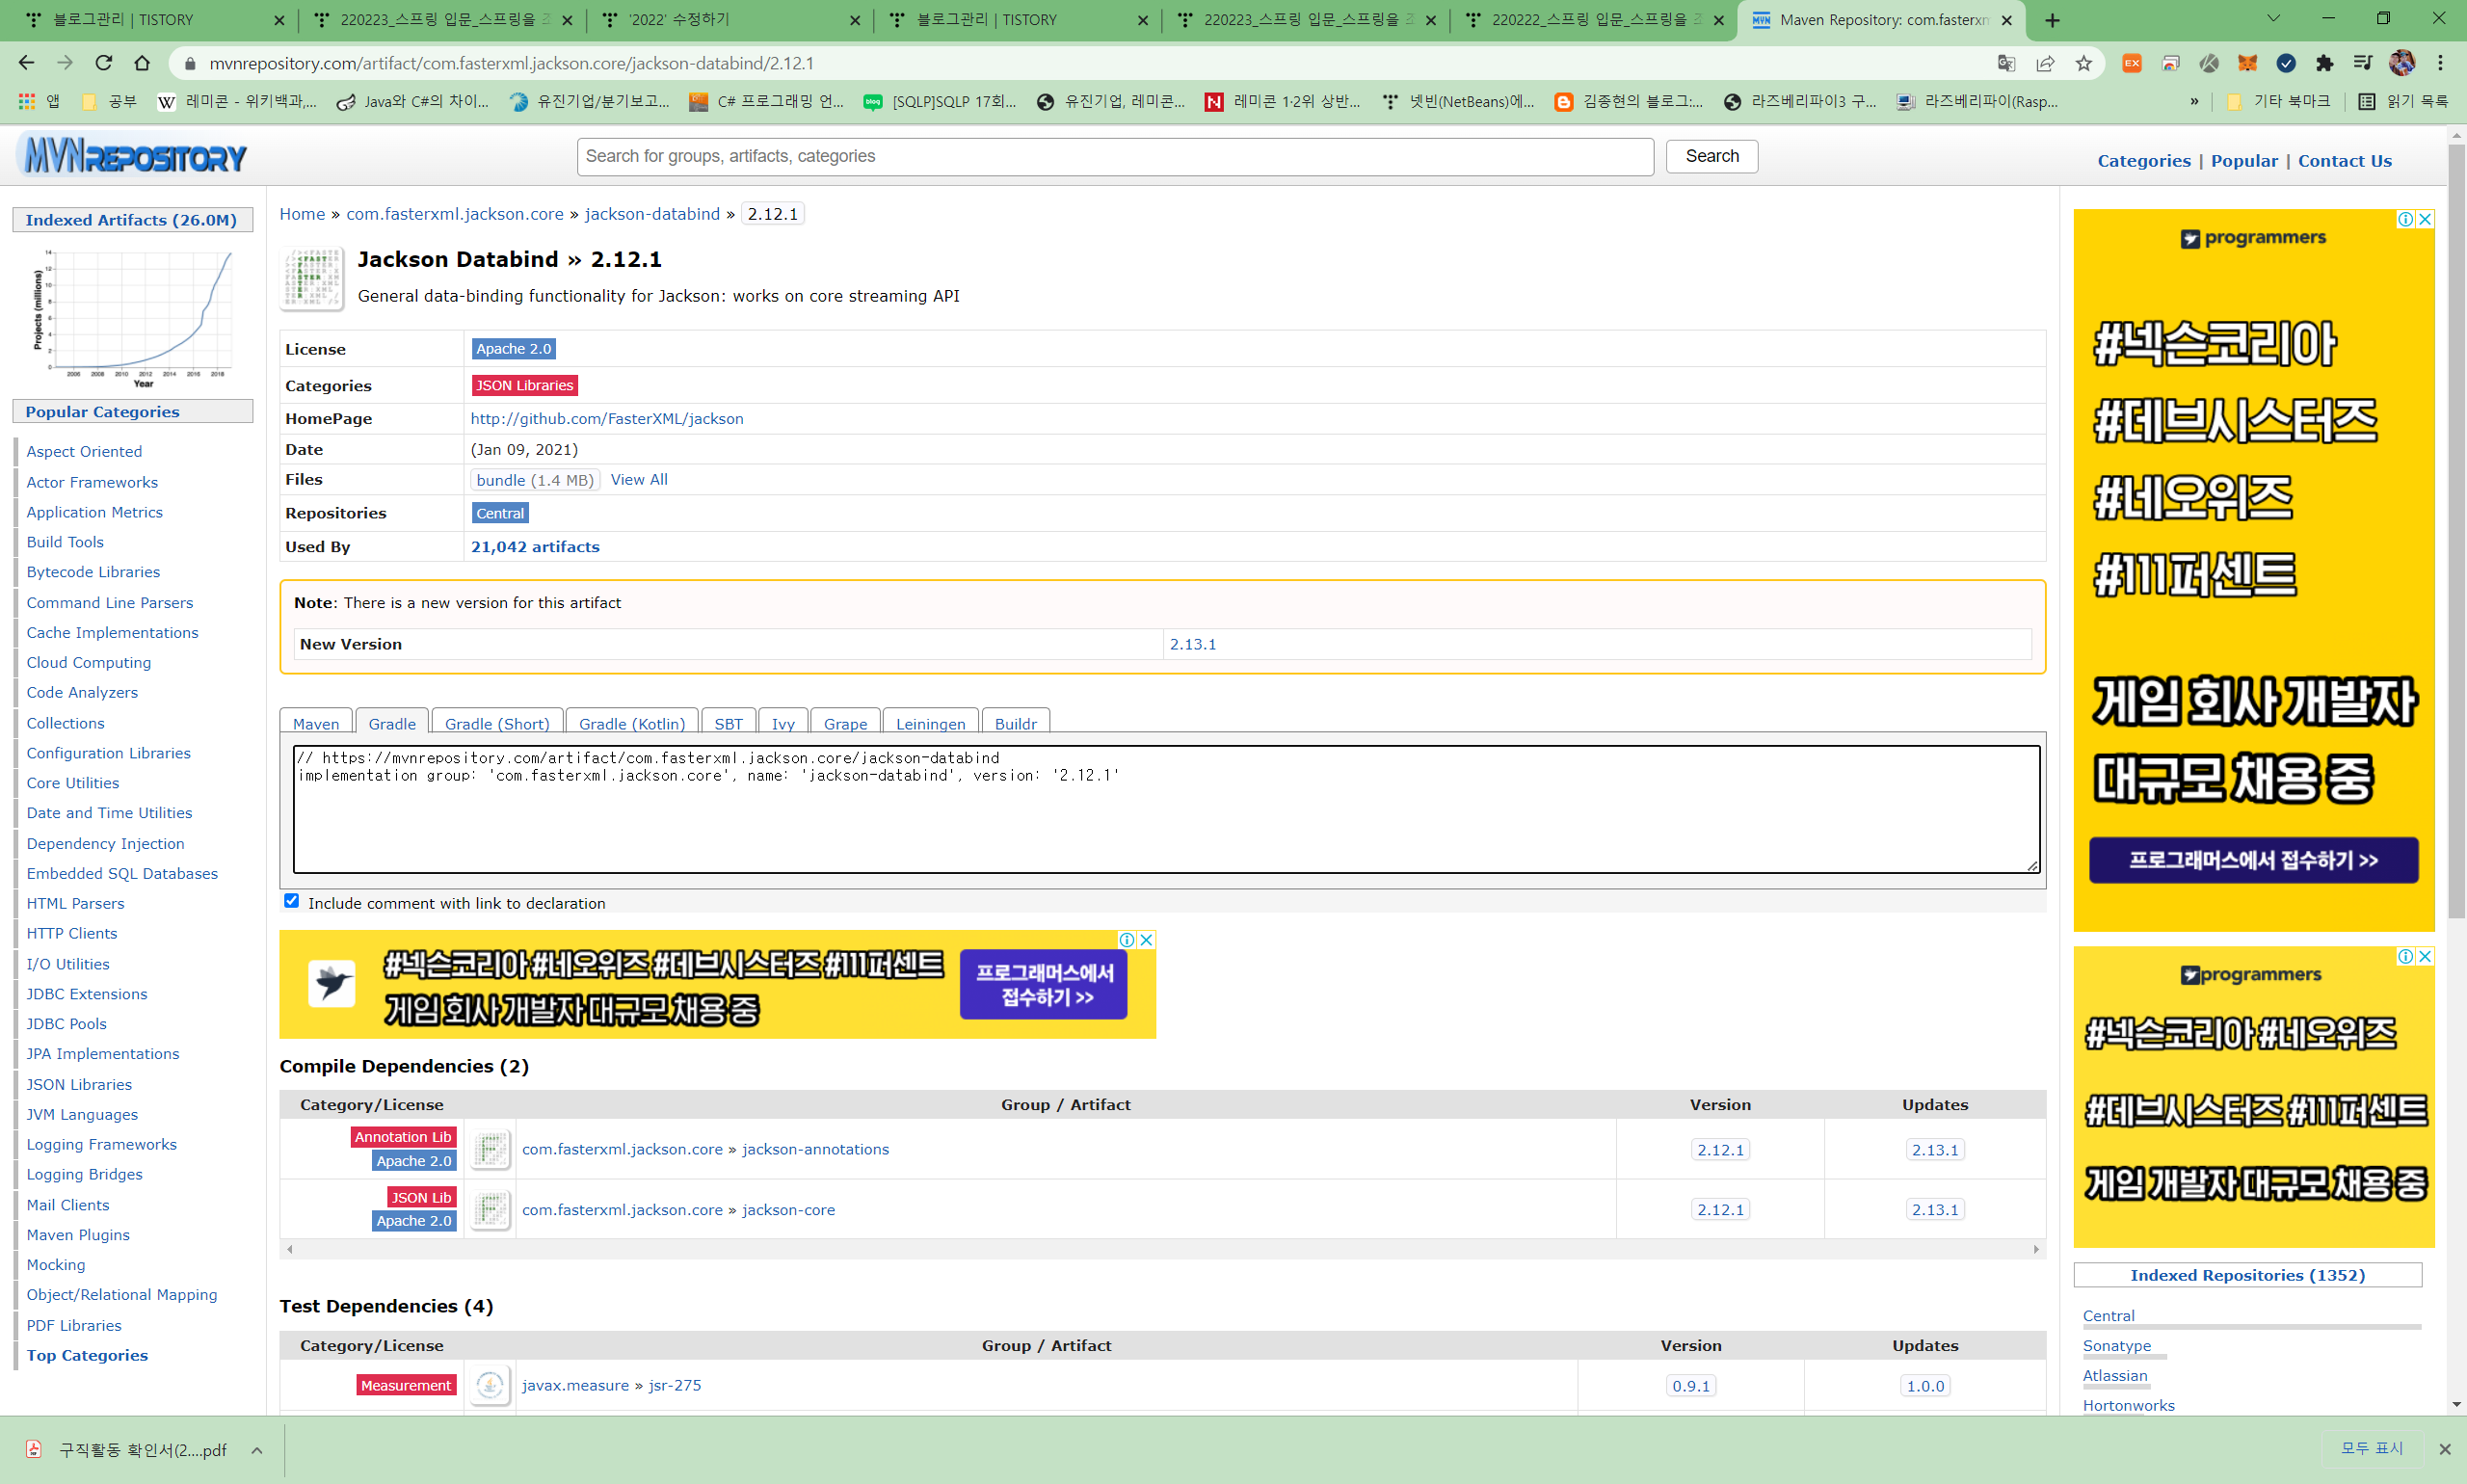Click the Google Translate icon in the address bar
This screenshot has height=1484, width=2467.
[x=2006, y=63]
